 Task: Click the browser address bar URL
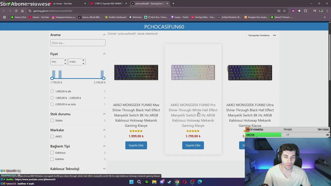click(53, 11)
